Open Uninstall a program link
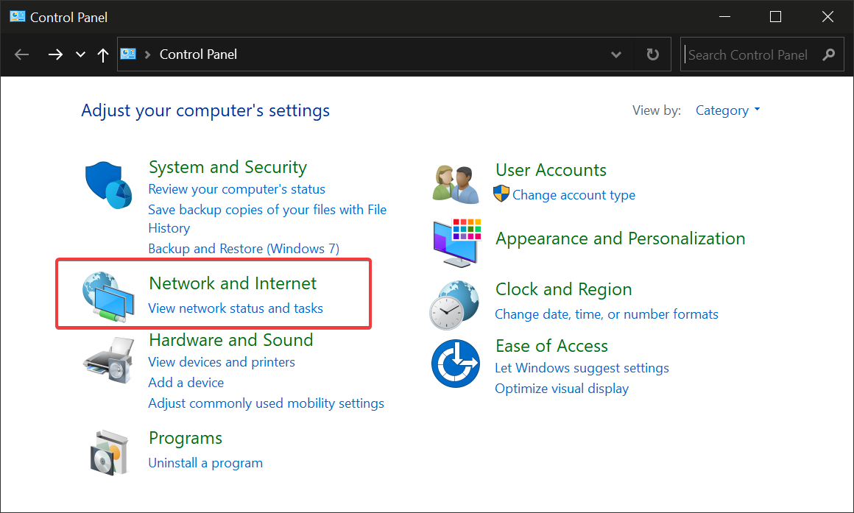The image size is (854, 513). [205, 463]
